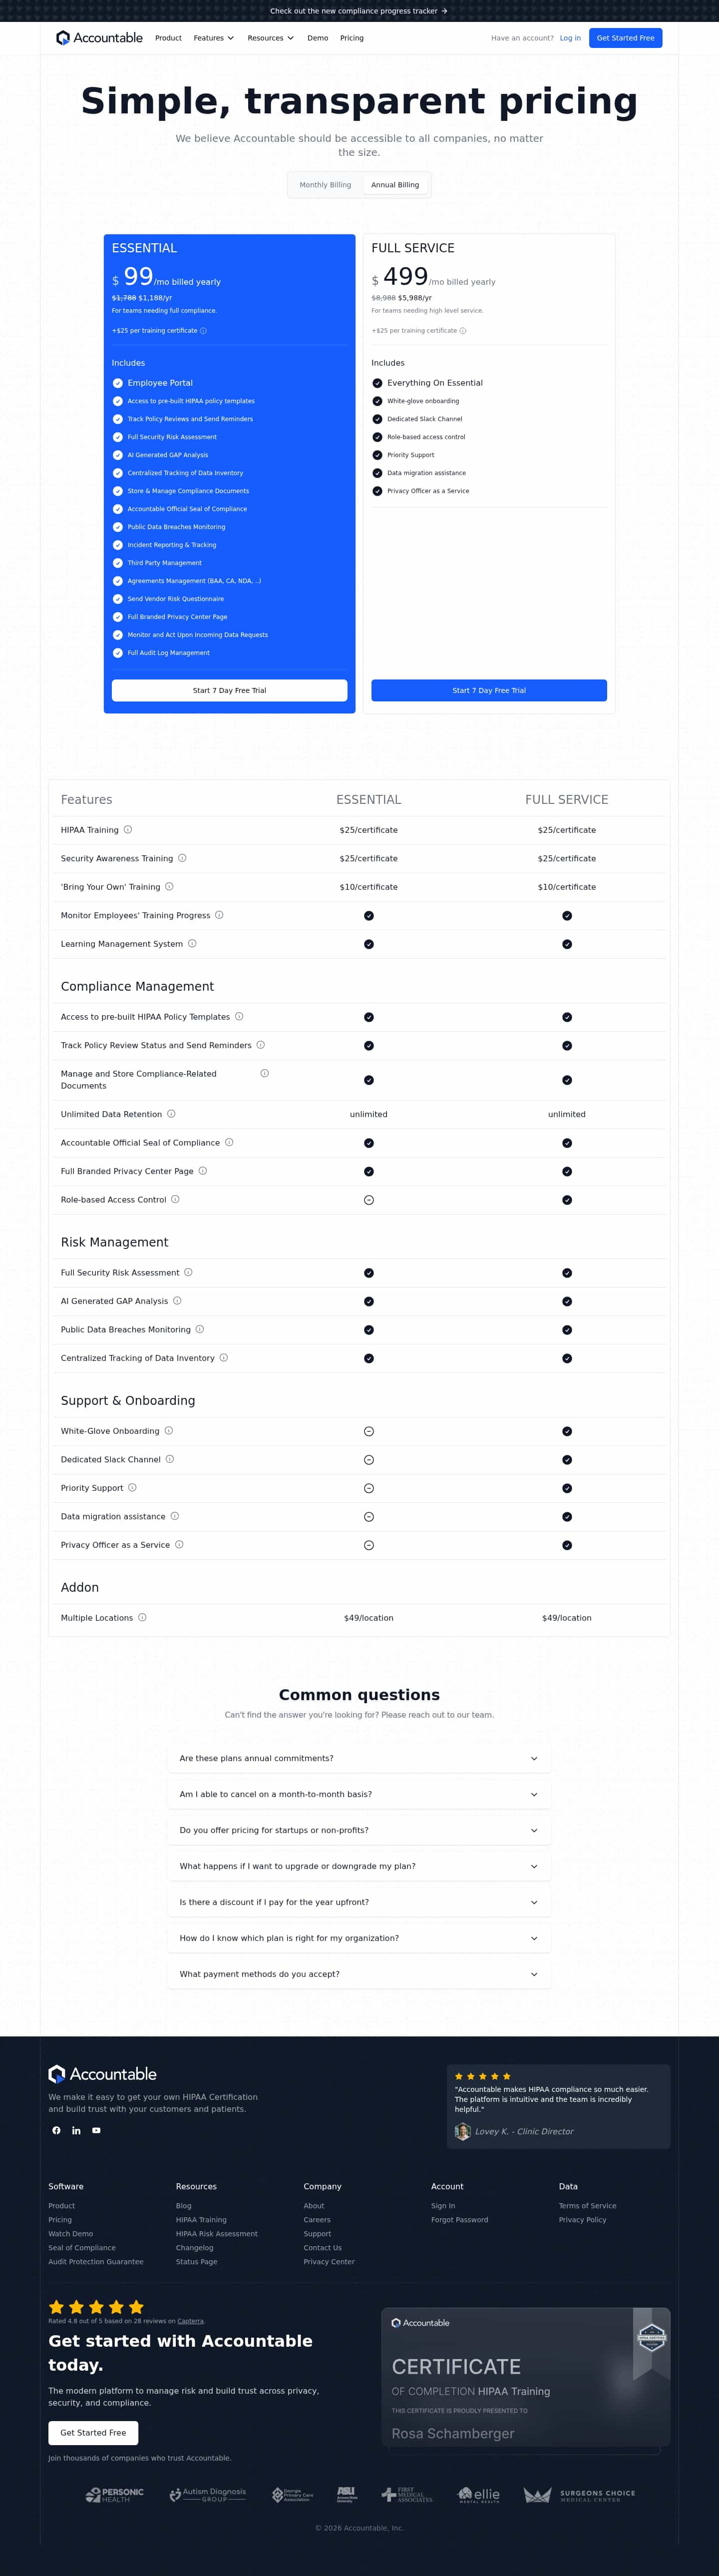719x2576 pixels.
Task: Open the Features dropdown in navigation
Action: pyautogui.click(x=214, y=38)
